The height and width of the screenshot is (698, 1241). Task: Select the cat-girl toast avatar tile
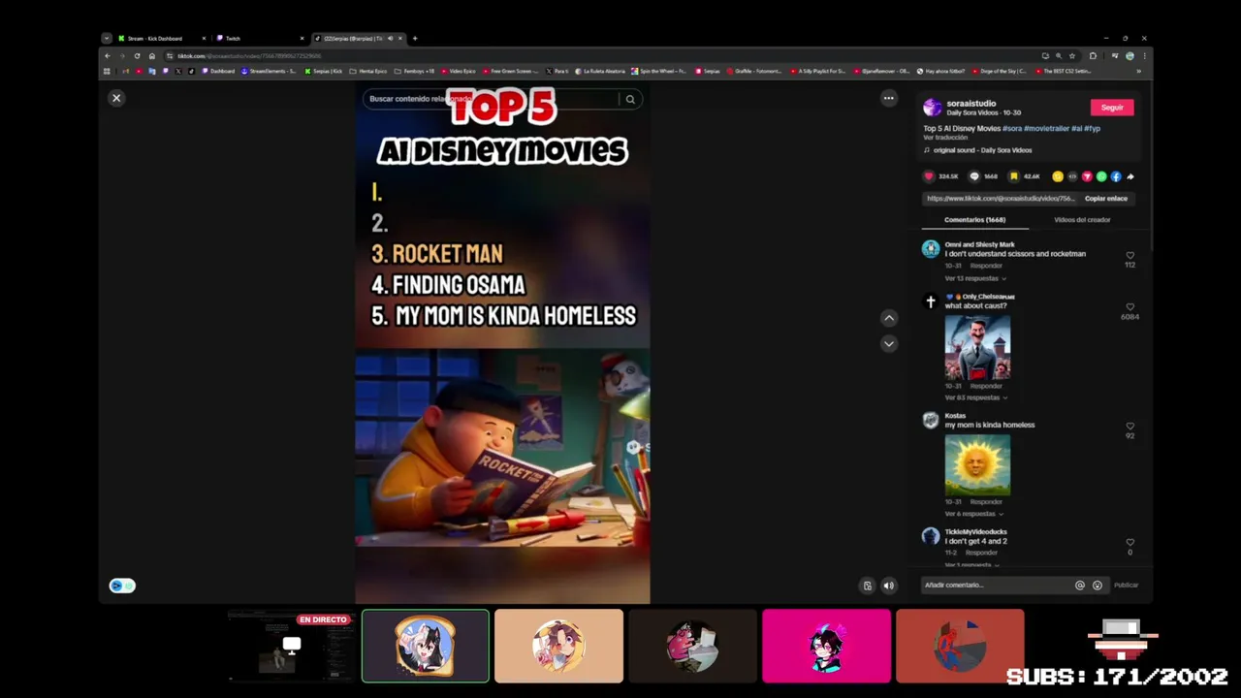pyautogui.click(x=426, y=646)
